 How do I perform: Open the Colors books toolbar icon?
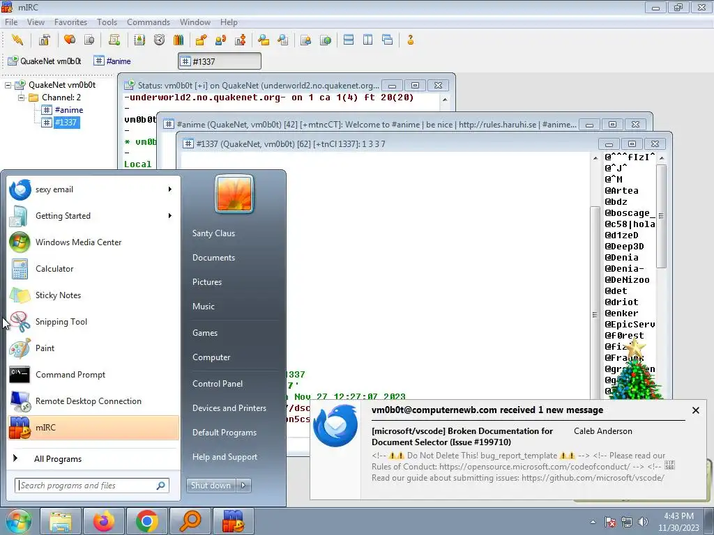tap(178, 40)
